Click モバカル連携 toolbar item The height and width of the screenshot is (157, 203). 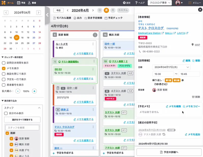62,18
